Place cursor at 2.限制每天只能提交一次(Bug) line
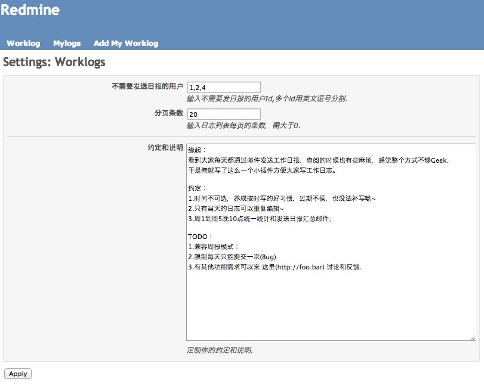The width and height of the screenshot is (484, 388). pyautogui.click(x=232, y=257)
